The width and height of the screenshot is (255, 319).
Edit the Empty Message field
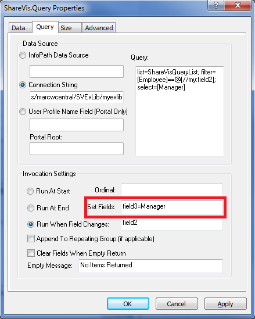tap(150, 266)
